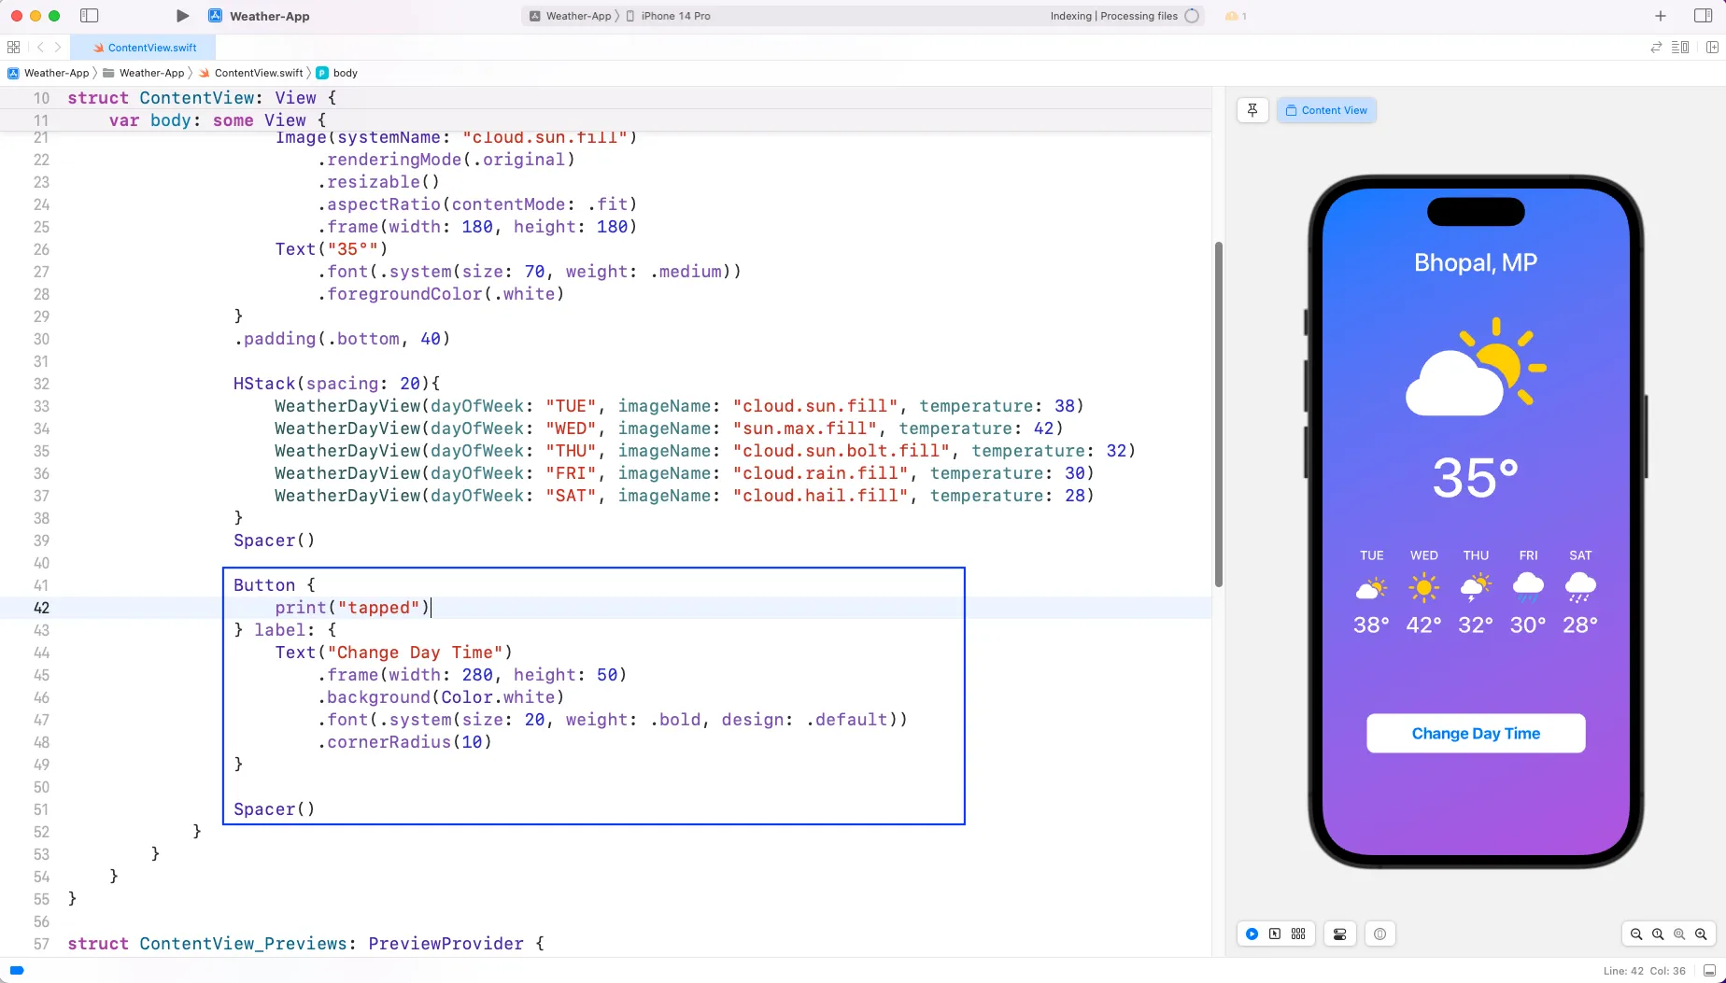The height and width of the screenshot is (983, 1726).
Task: Click 38° under TUE in preview
Action: pyautogui.click(x=1371, y=625)
